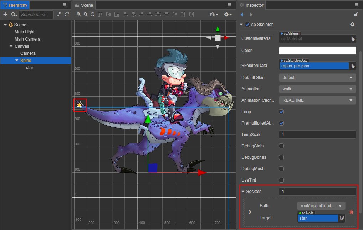
Task: Pick asset for CustomMaterial field
Action: (353, 38)
